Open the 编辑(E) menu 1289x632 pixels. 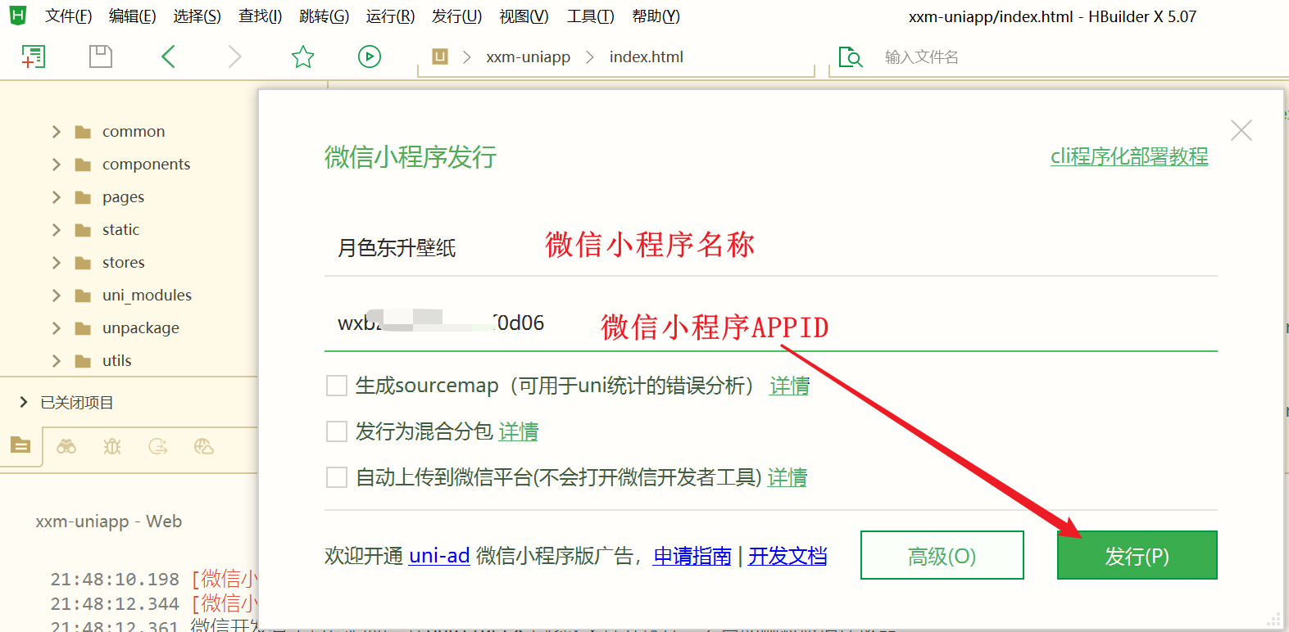(x=133, y=16)
